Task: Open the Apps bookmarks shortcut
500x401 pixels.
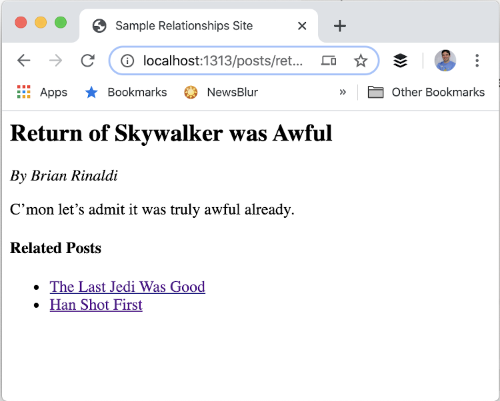Action: click(x=42, y=92)
